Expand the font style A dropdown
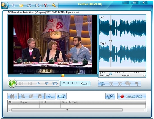154x119 pixels. pyautogui.click(x=50, y=96)
